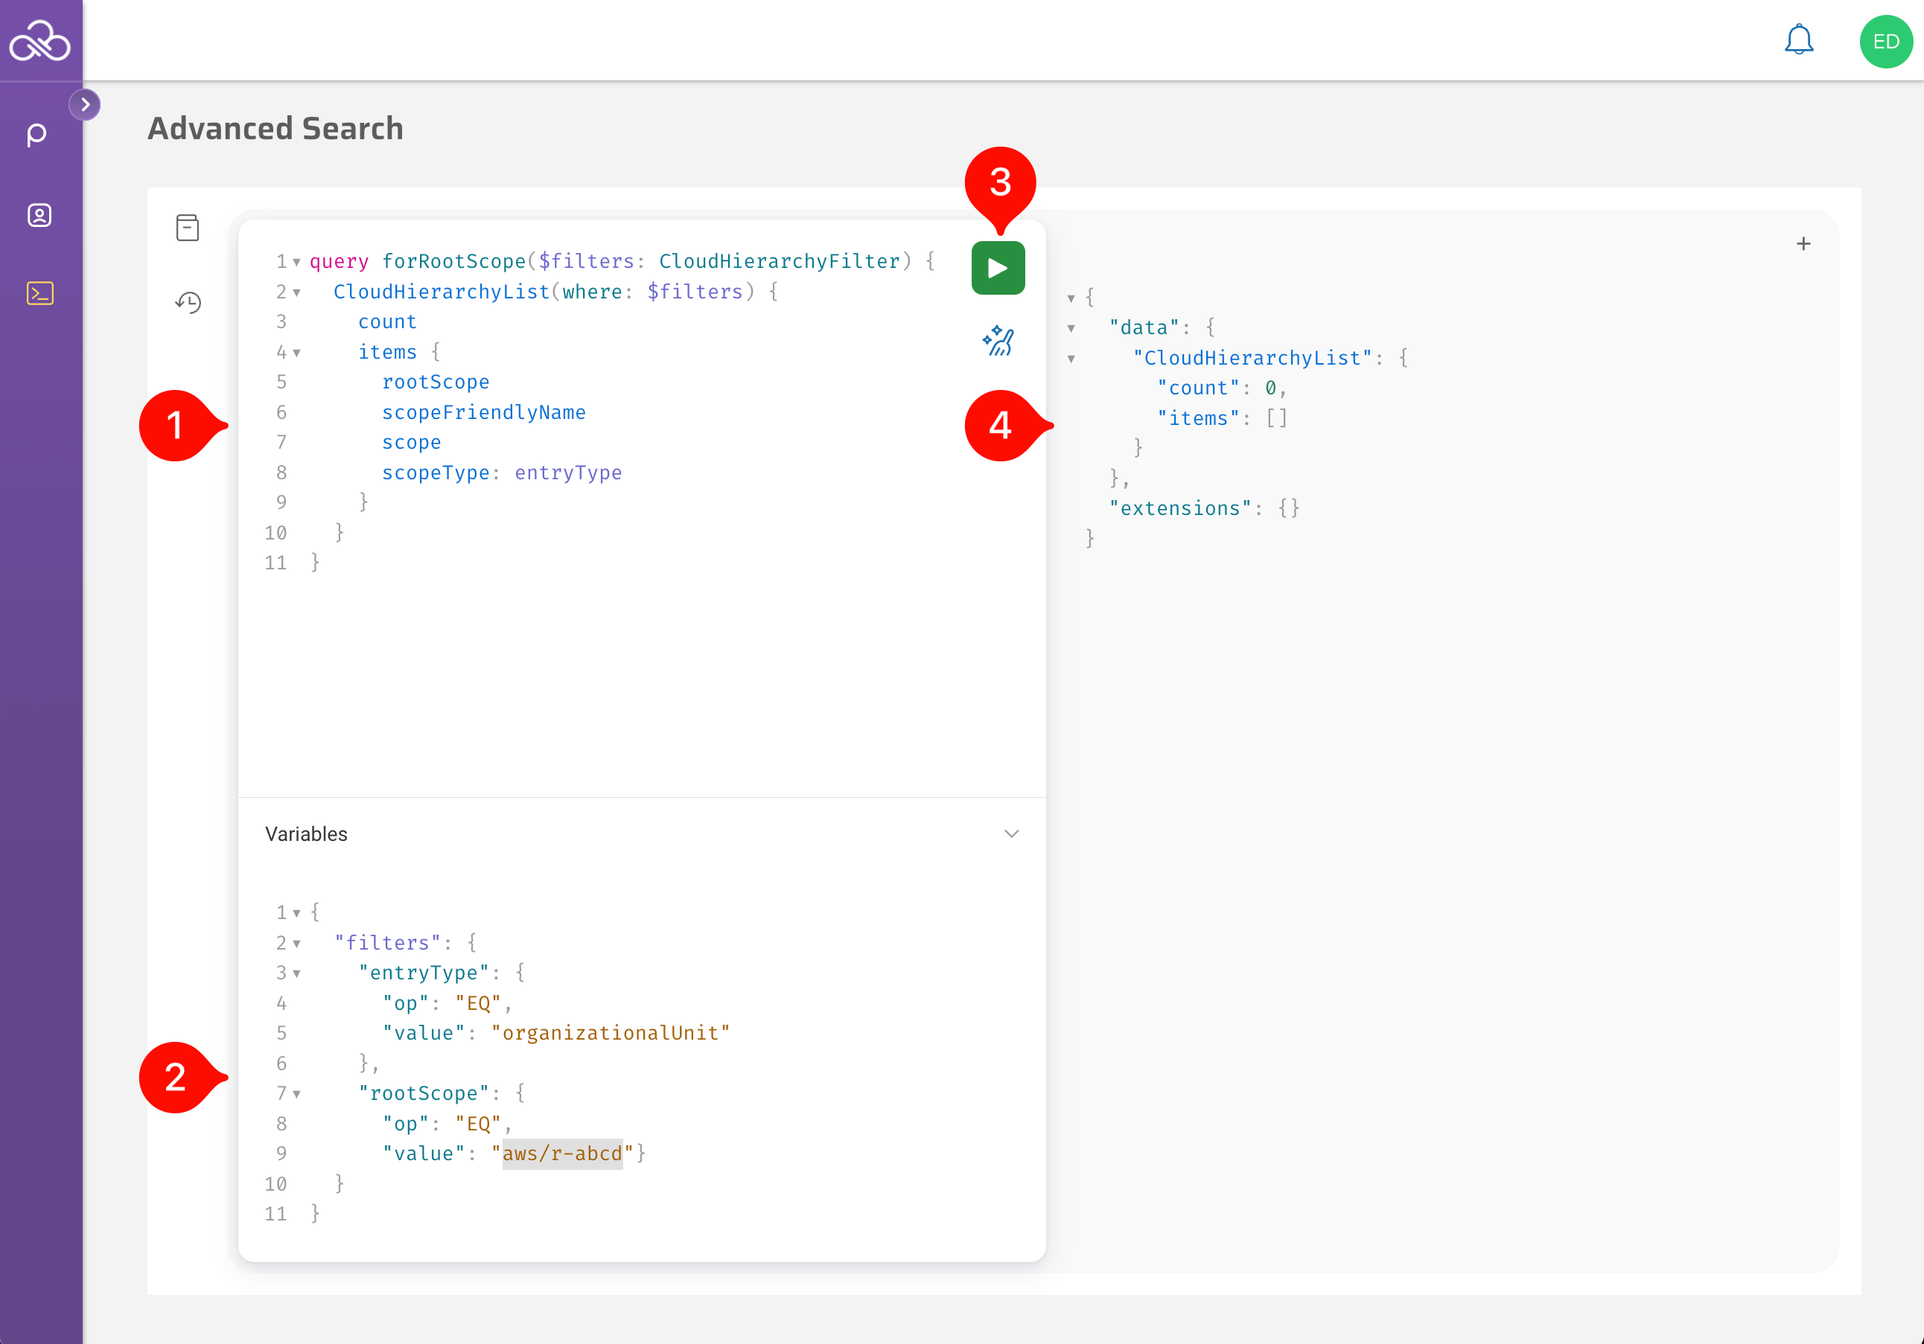The image size is (1924, 1344).
Task: Fold the items block at line 4
Action: (x=296, y=353)
